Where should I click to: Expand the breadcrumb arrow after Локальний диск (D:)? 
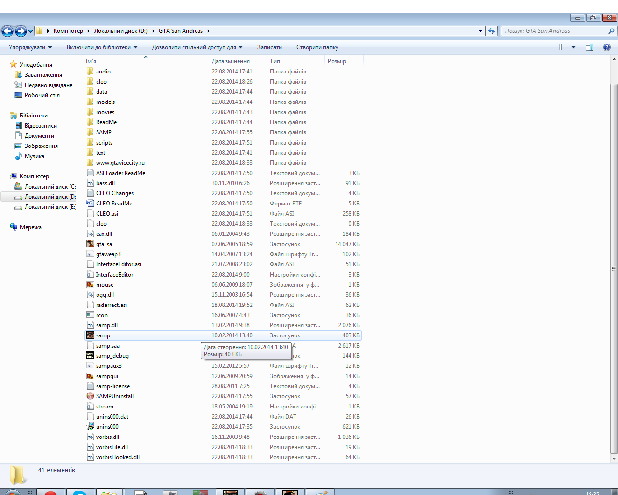pyautogui.click(x=154, y=31)
